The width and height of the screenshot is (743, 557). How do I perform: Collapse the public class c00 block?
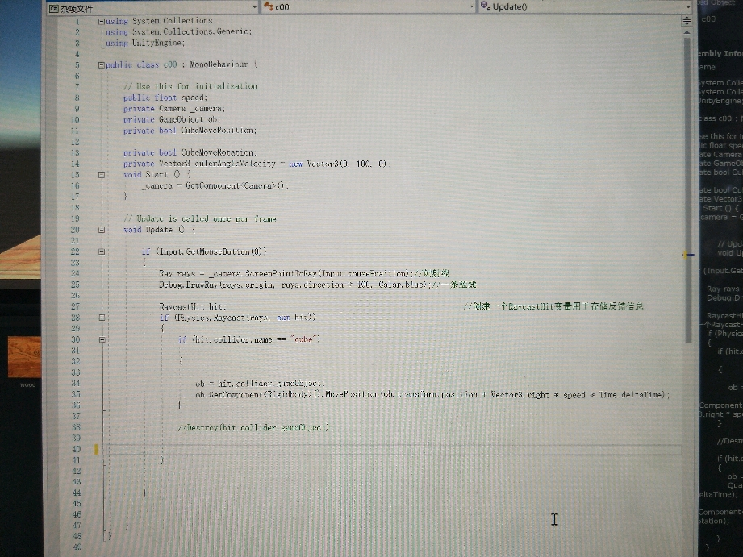(102, 64)
